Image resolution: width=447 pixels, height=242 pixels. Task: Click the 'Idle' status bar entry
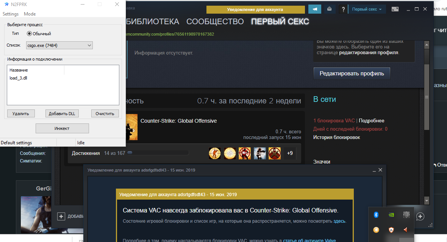click(x=81, y=143)
